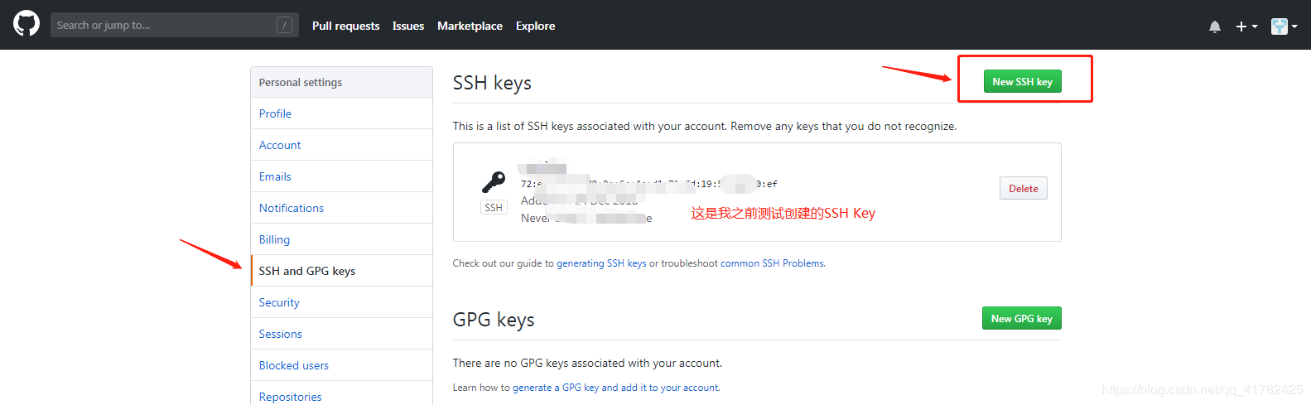The height and width of the screenshot is (405, 1311).
Task: Open the notifications bell icon
Action: tap(1215, 27)
